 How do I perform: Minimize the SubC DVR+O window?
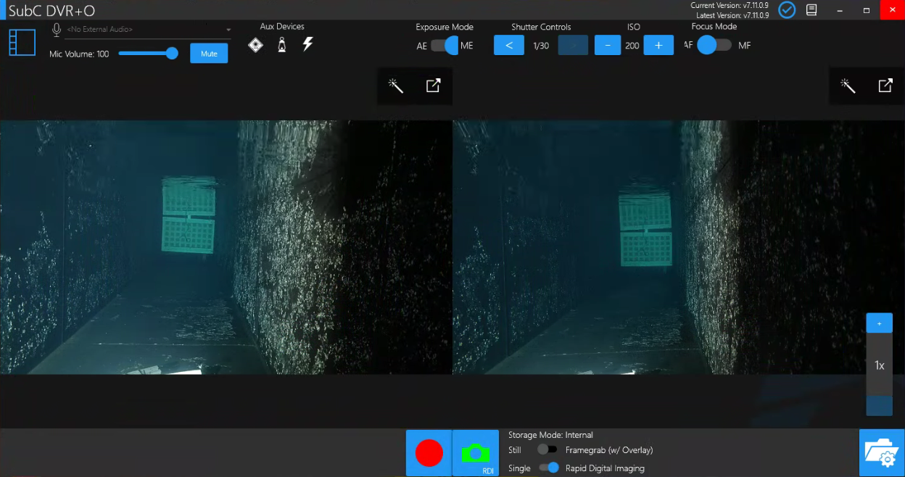pyautogui.click(x=840, y=10)
